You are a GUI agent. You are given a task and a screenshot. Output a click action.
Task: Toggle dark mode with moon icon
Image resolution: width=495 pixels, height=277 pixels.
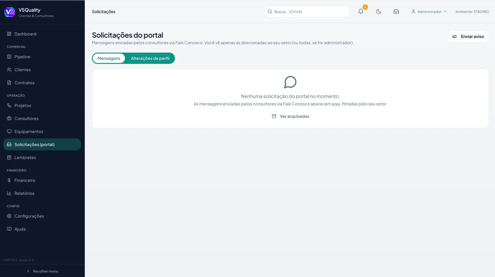pos(378,11)
